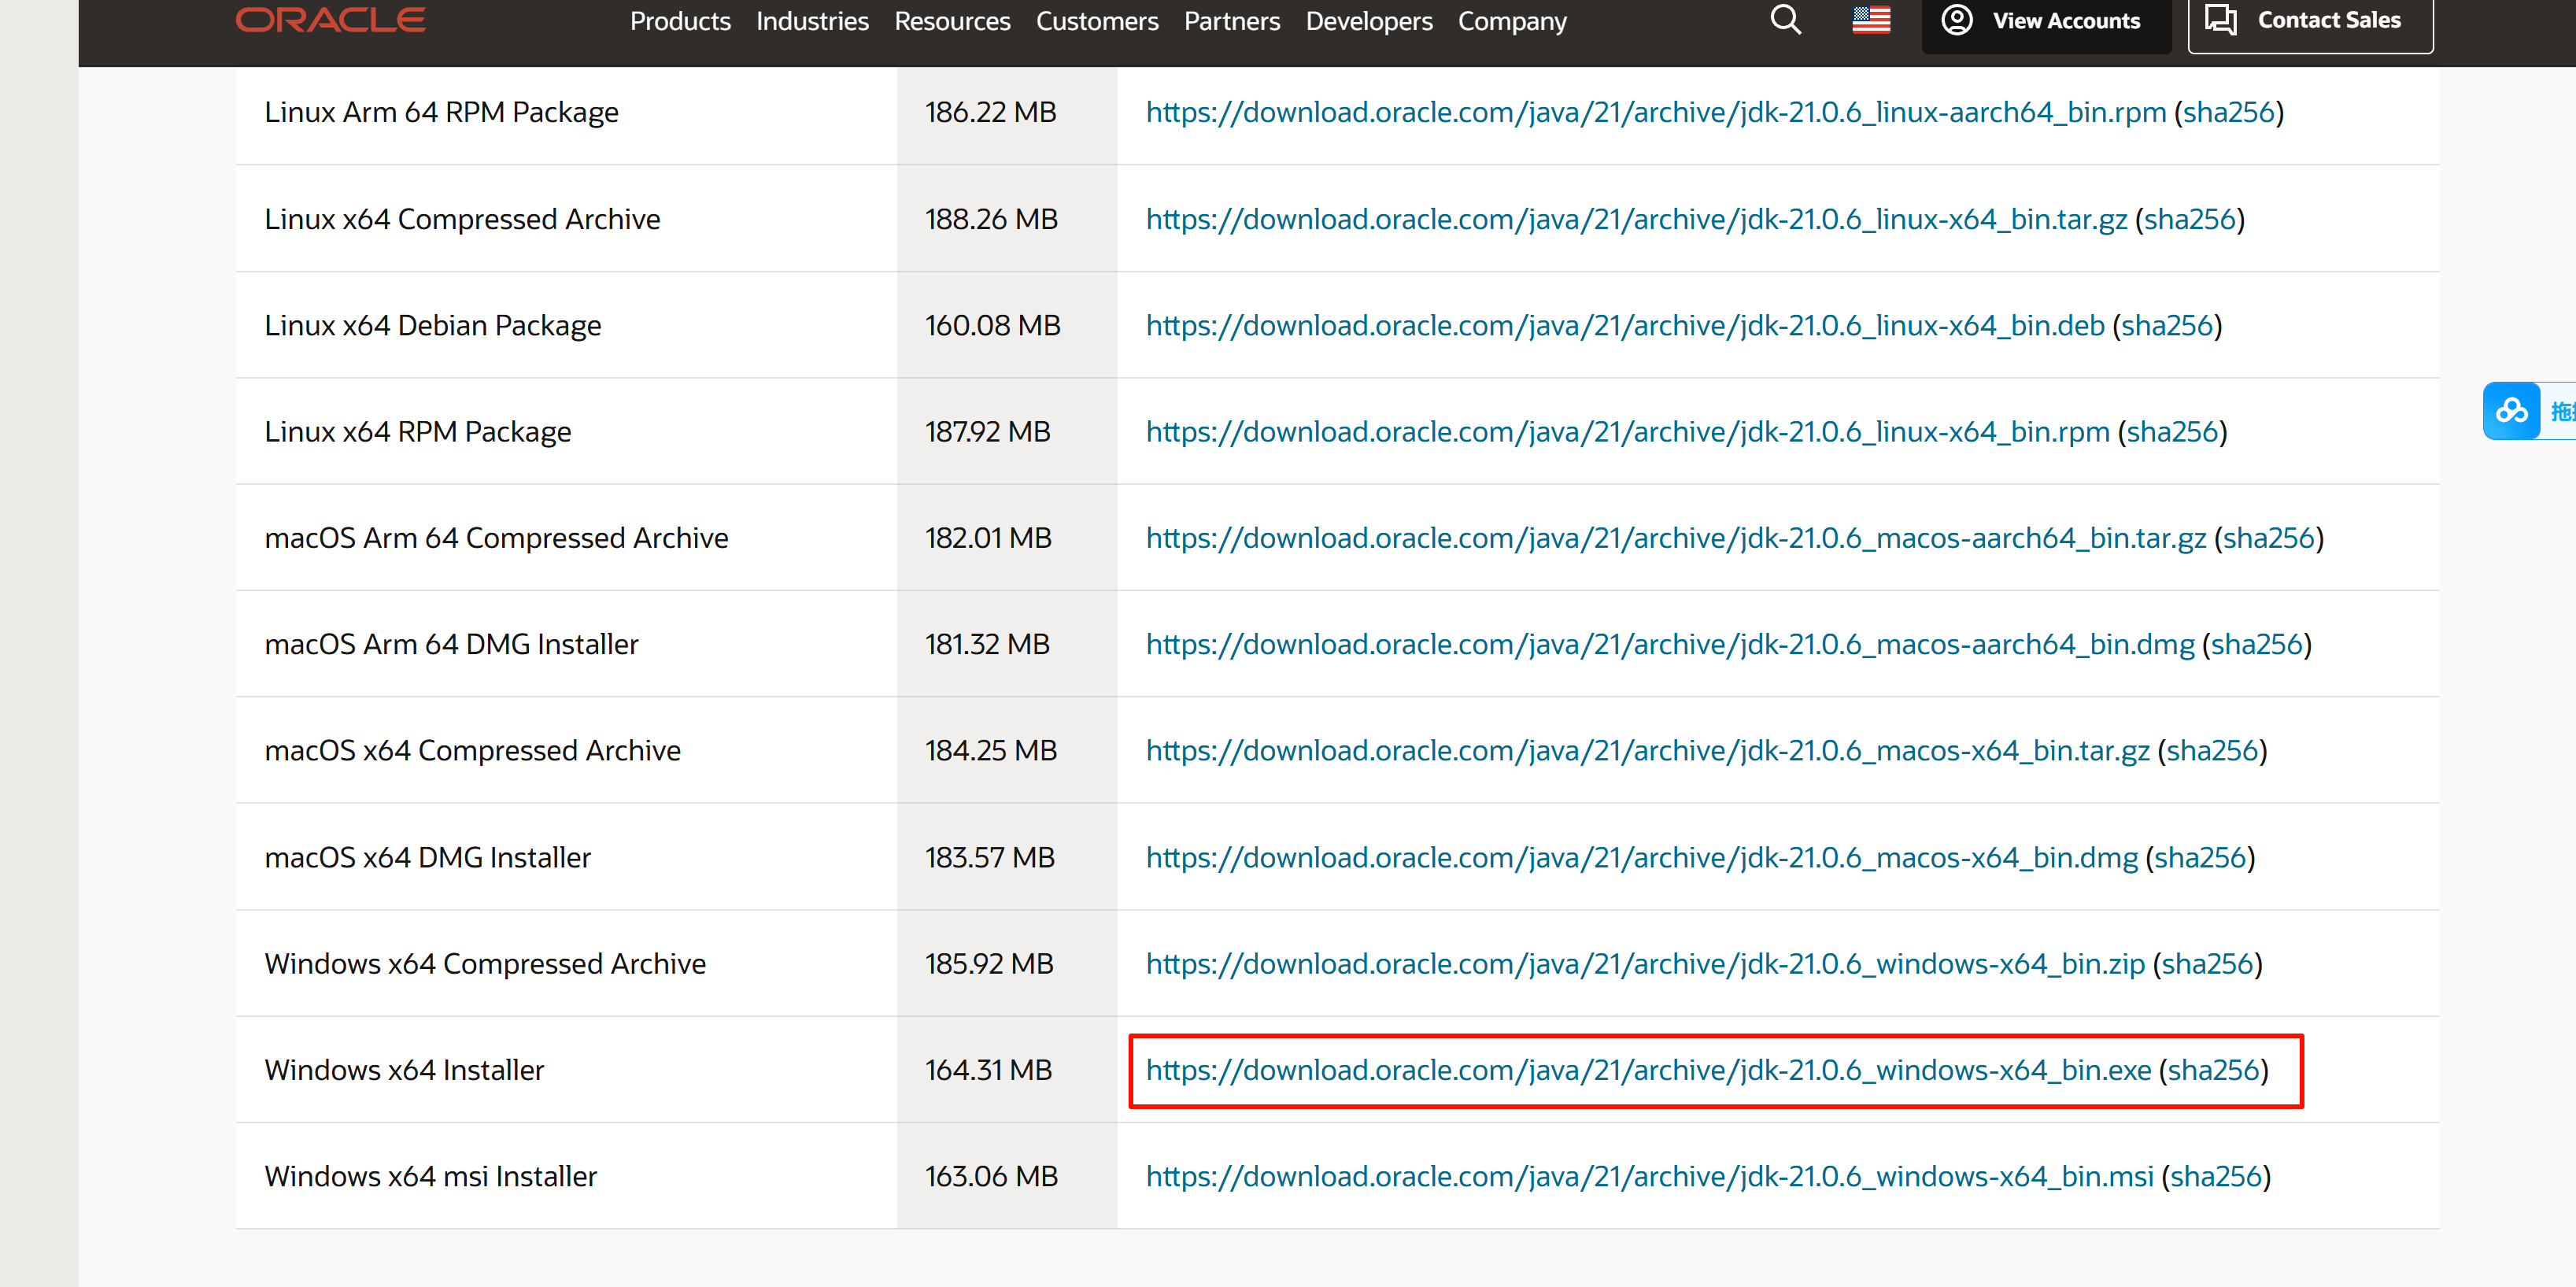Open sha256 for Linux x64 Debian Package

[x=2167, y=325]
